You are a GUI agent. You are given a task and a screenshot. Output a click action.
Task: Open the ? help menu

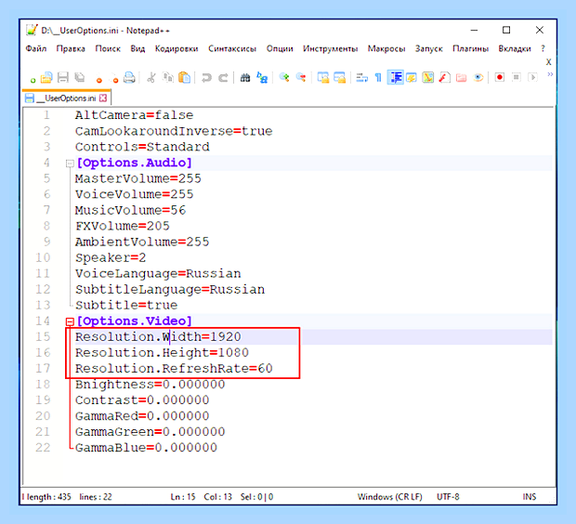(x=543, y=48)
